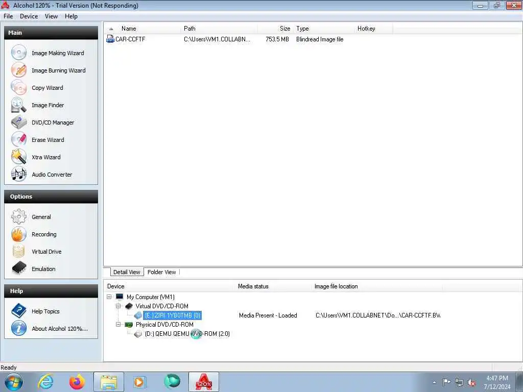Click the My Computer (VM1) monitor icon
Screen dimensions: 523x392
(120, 297)
